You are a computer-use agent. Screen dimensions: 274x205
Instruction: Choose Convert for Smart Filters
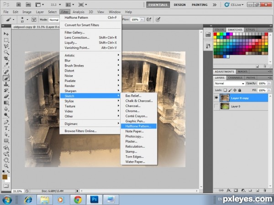point(82,25)
